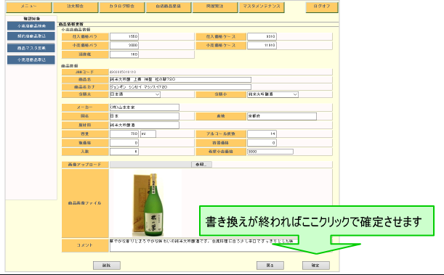The width and height of the screenshot is (444, 275).
Task: Click the 小売価格ケース input field
Action: tap(262, 45)
